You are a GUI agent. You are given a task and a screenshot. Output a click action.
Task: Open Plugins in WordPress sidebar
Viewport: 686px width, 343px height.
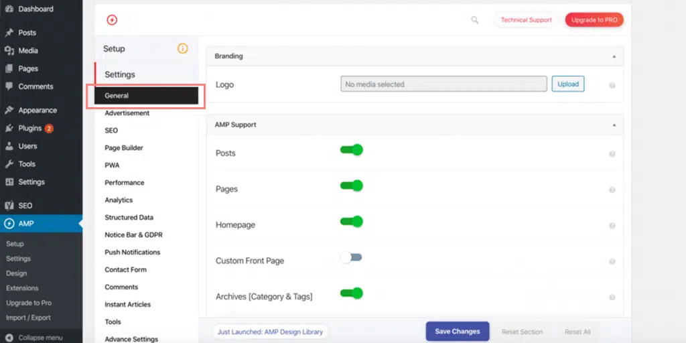point(30,128)
